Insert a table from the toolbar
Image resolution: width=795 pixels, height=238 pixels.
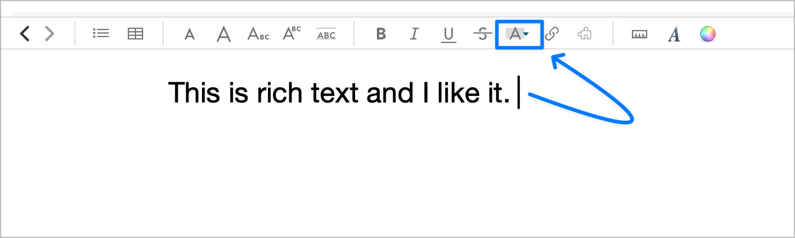point(135,34)
